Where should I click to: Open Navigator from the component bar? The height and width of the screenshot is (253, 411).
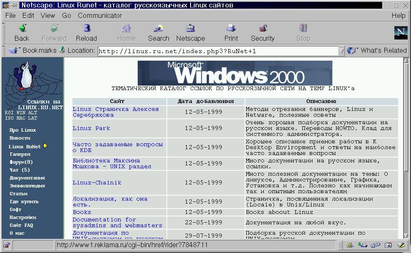pyautogui.click(x=349, y=245)
